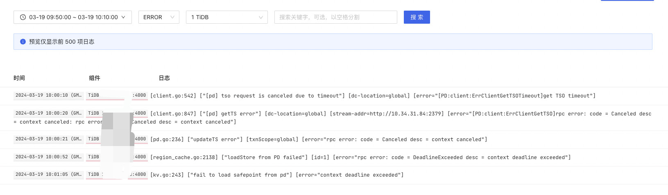Click the loadStore from PD failed log
Viewport: 668px width, 195px height.
pyautogui.click(x=360, y=157)
